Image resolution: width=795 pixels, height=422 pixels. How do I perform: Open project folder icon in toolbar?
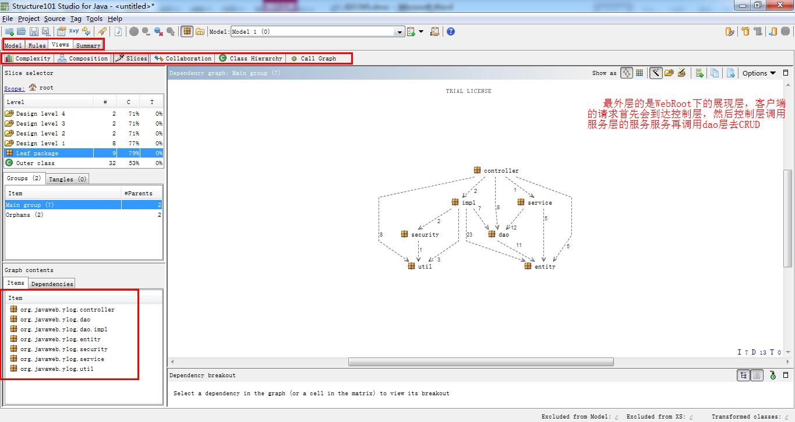click(x=21, y=31)
